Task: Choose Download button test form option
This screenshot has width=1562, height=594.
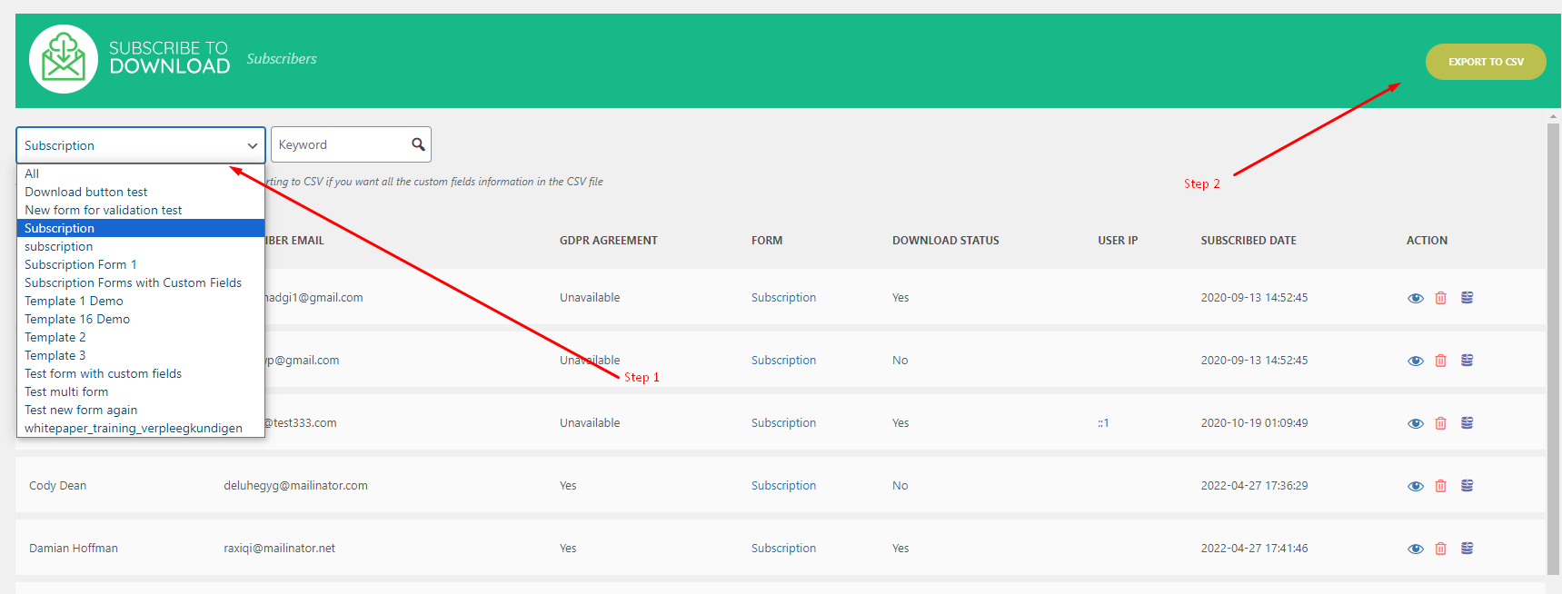Action: (x=141, y=192)
